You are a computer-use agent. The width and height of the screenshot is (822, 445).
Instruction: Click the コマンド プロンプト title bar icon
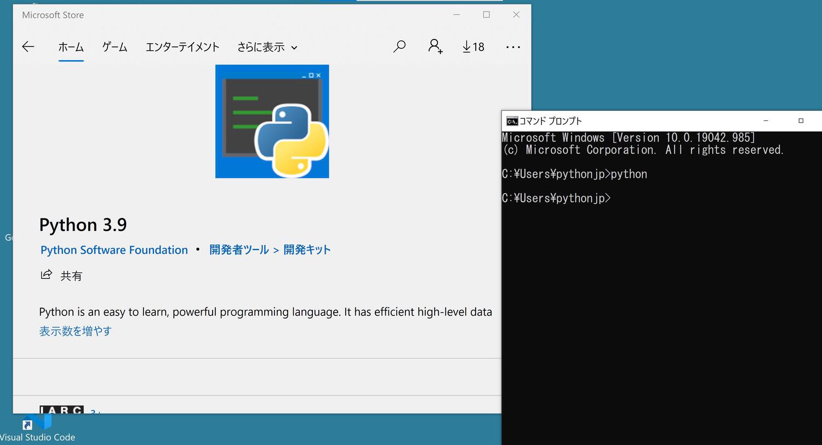[x=512, y=121]
